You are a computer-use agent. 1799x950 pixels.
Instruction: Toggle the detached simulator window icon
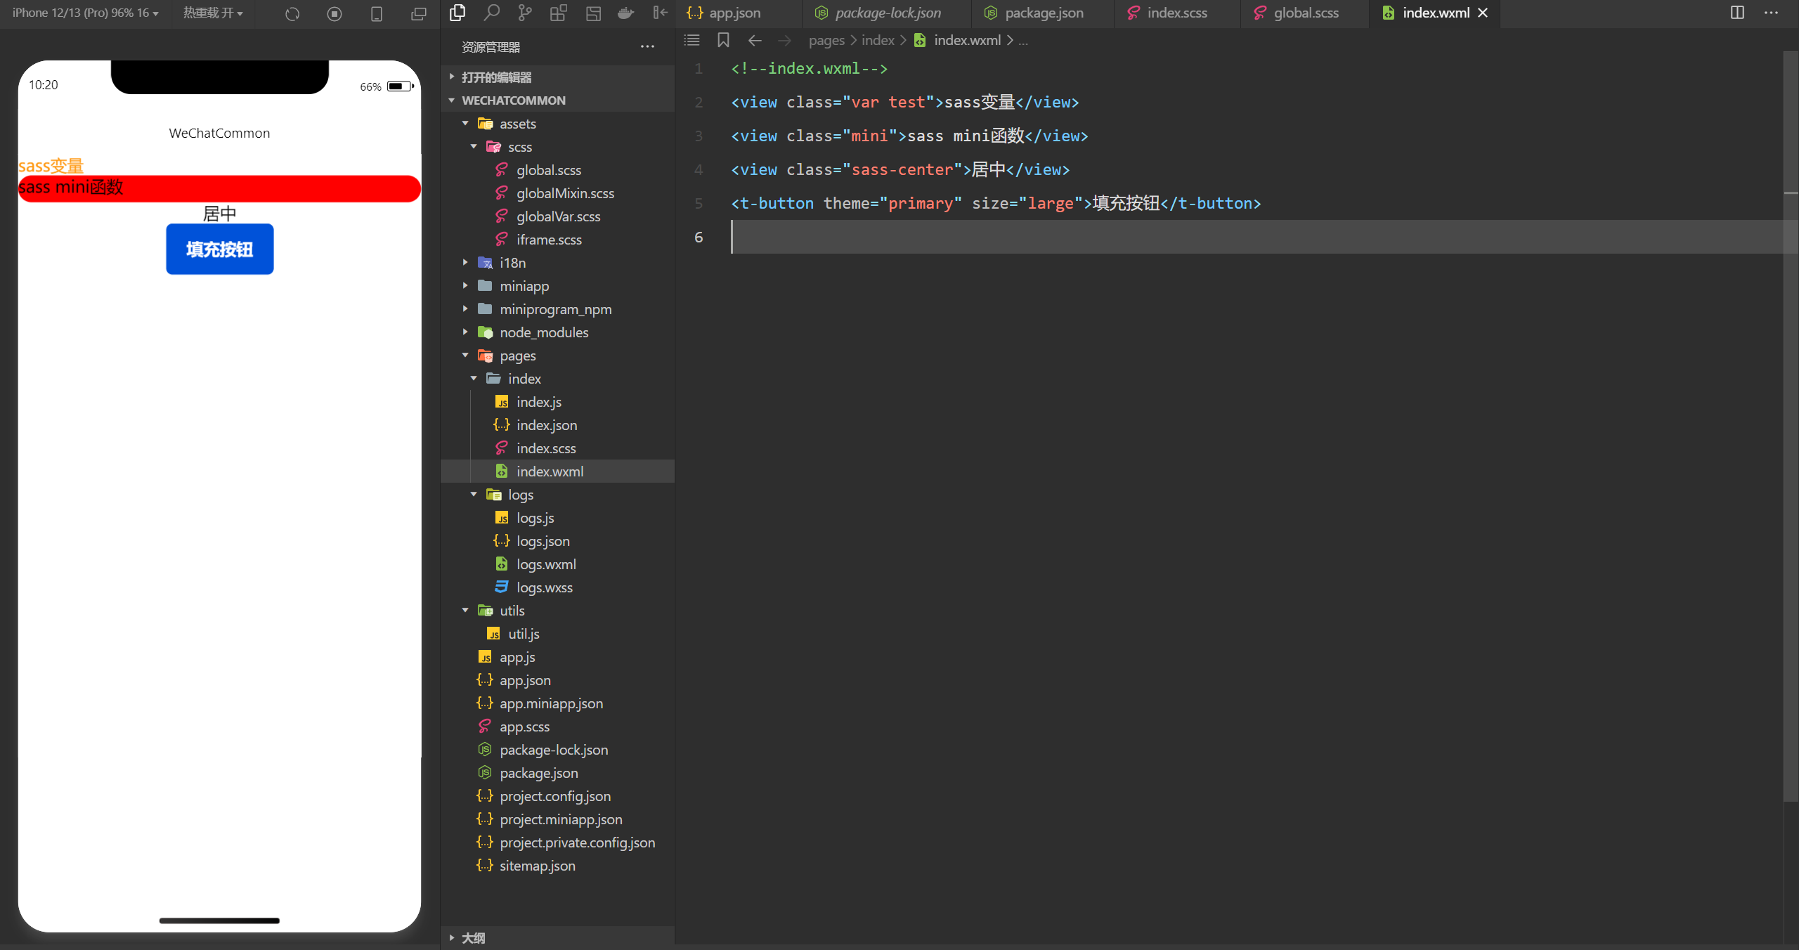(x=419, y=13)
